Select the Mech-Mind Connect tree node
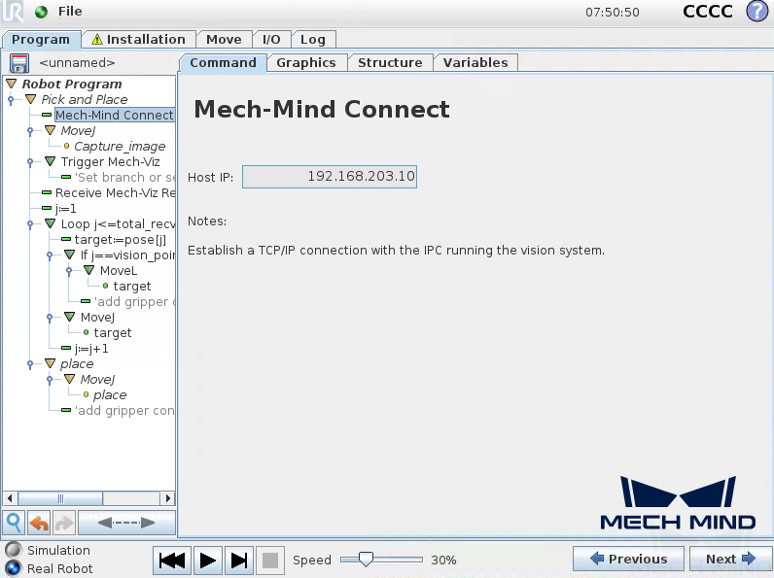Image resolution: width=774 pixels, height=578 pixels. 114,115
